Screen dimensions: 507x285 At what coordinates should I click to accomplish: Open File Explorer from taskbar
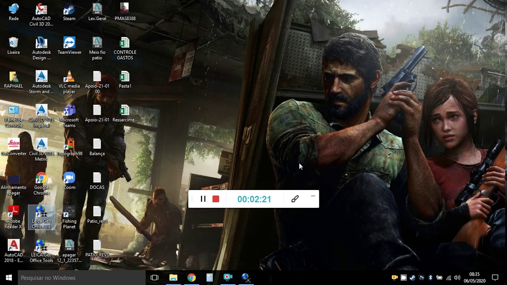173,277
